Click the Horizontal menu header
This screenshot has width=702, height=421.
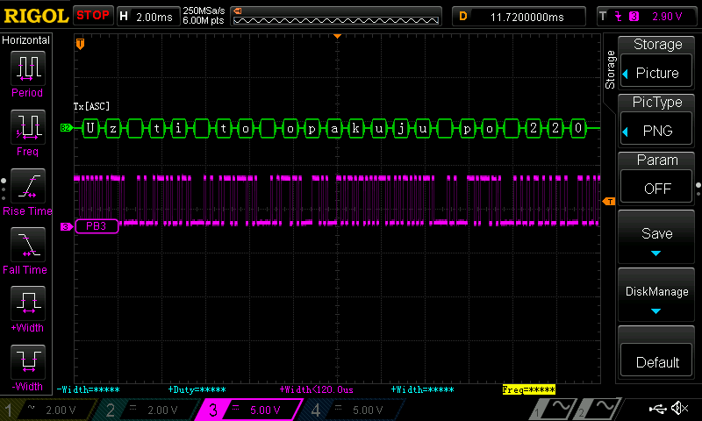click(x=26, y=40)
